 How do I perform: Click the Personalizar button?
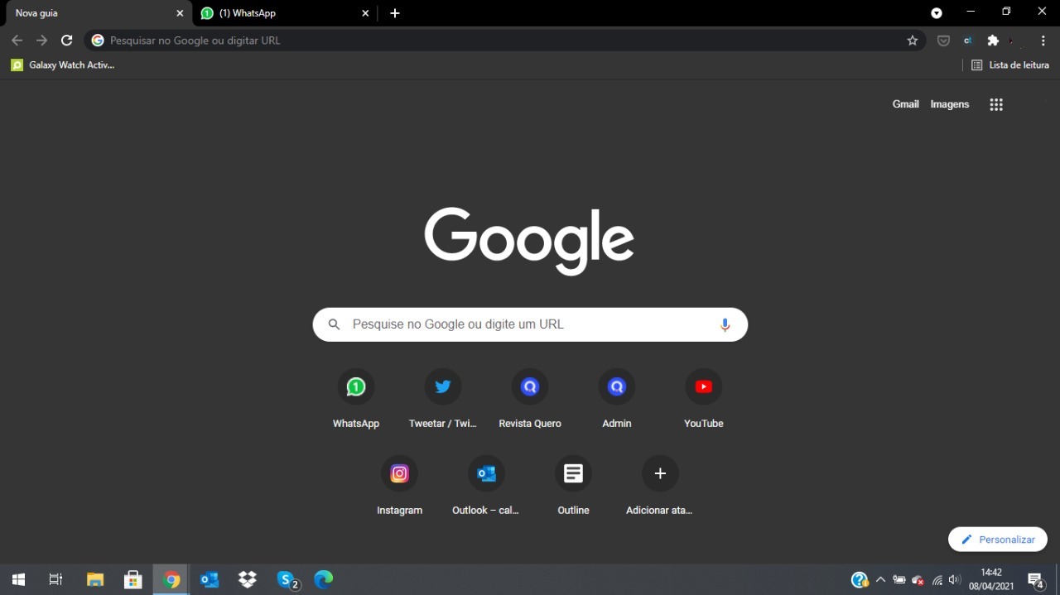point(998,540)
